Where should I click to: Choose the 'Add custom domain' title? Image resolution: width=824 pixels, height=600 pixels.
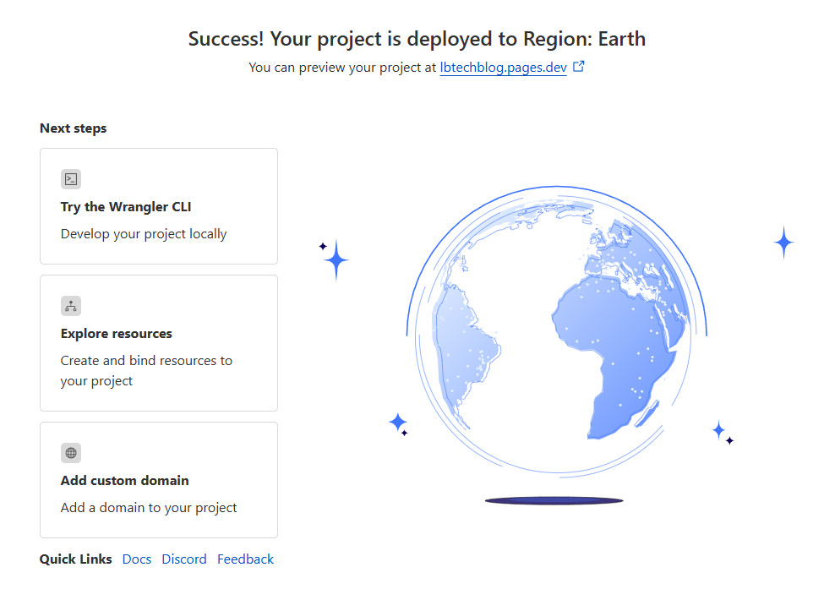coord(125,481)
